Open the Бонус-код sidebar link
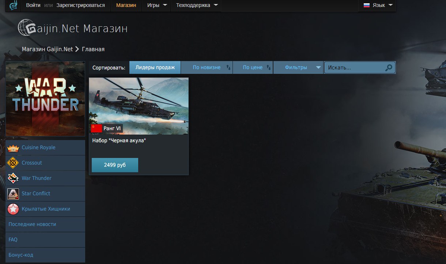 (x=45, y=255)
